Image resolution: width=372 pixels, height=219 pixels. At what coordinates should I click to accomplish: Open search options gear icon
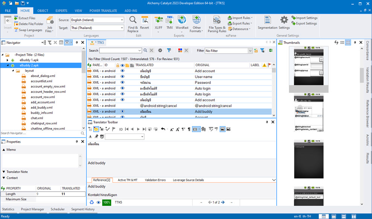160,50
